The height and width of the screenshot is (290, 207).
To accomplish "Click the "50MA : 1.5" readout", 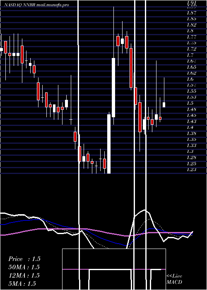I will click(24, 267).
